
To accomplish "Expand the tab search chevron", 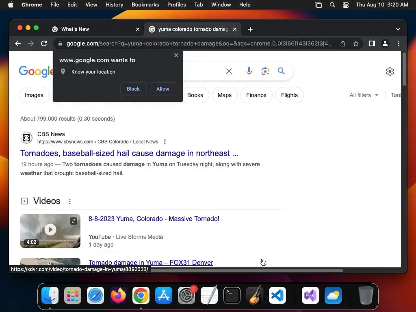I will pyautogui.click(x=398, y=29).
